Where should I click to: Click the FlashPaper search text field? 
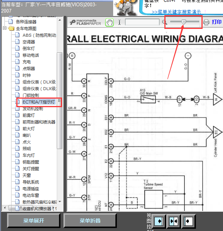coord(142,22)
